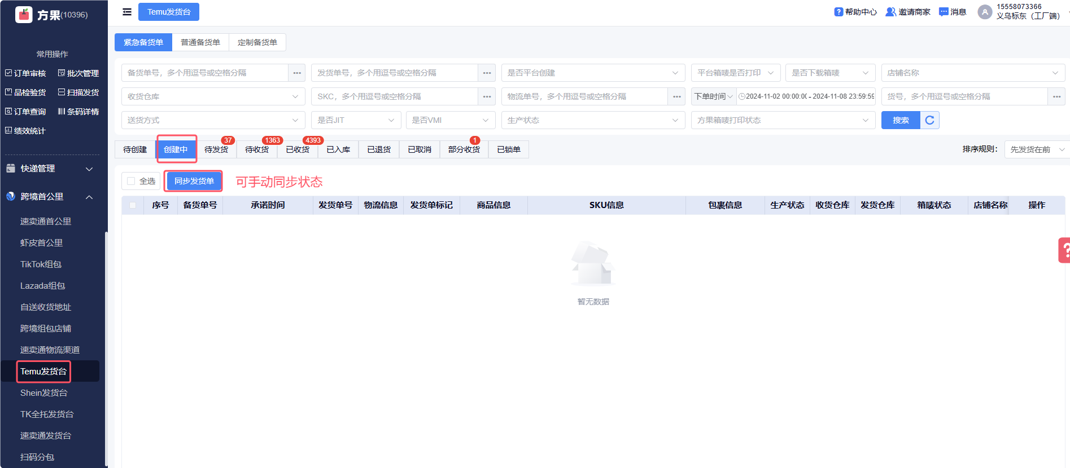Click 同步发货单 sync button
This screenshot has width=1070, height=468.
coord(194,181)
